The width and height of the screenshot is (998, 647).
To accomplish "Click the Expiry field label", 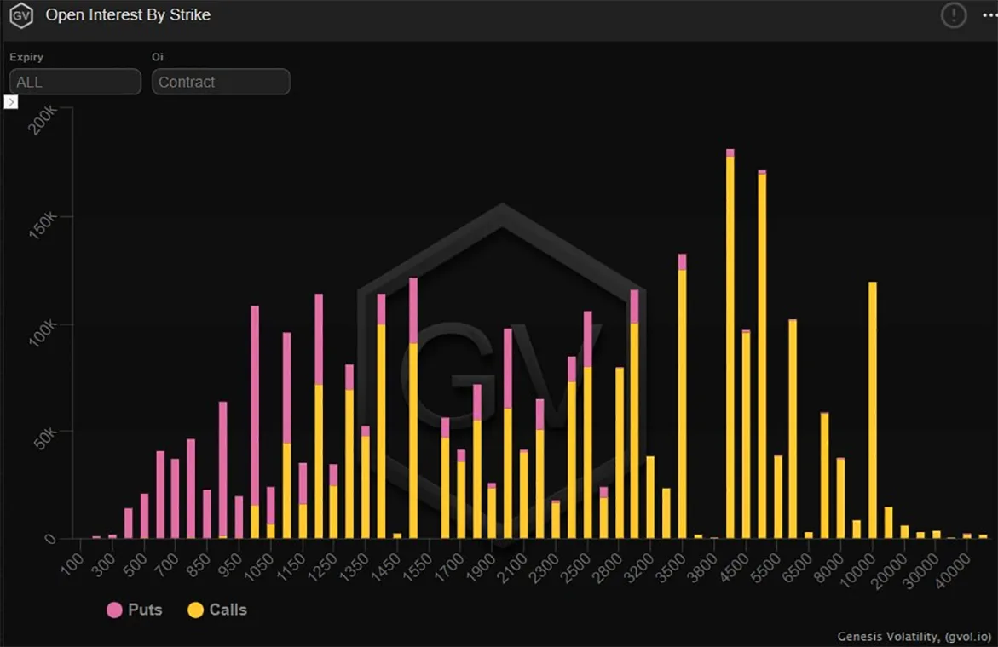I will [x=26, y=57].
